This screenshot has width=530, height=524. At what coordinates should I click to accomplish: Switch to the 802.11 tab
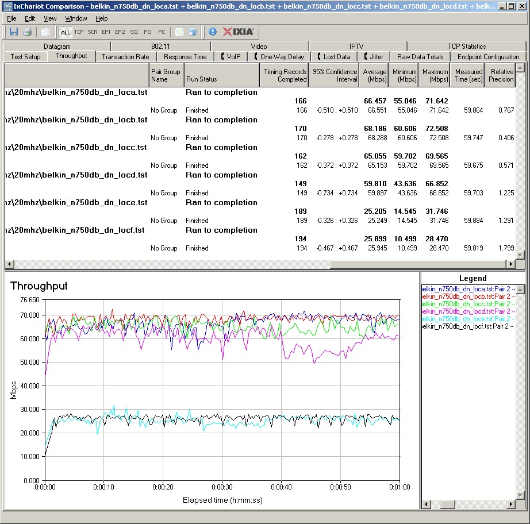click(x=160, y=47)
